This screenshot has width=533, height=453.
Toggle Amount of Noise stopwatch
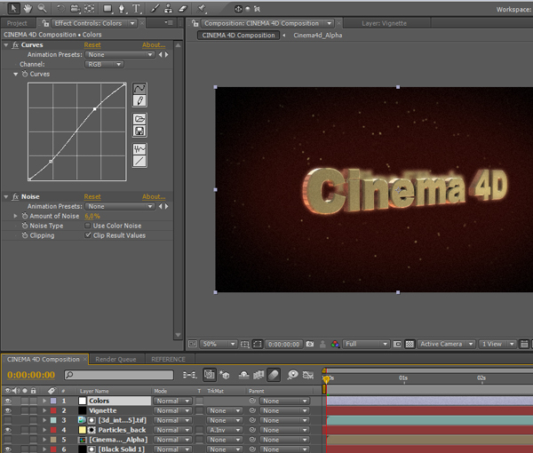[x=25, y=216]
